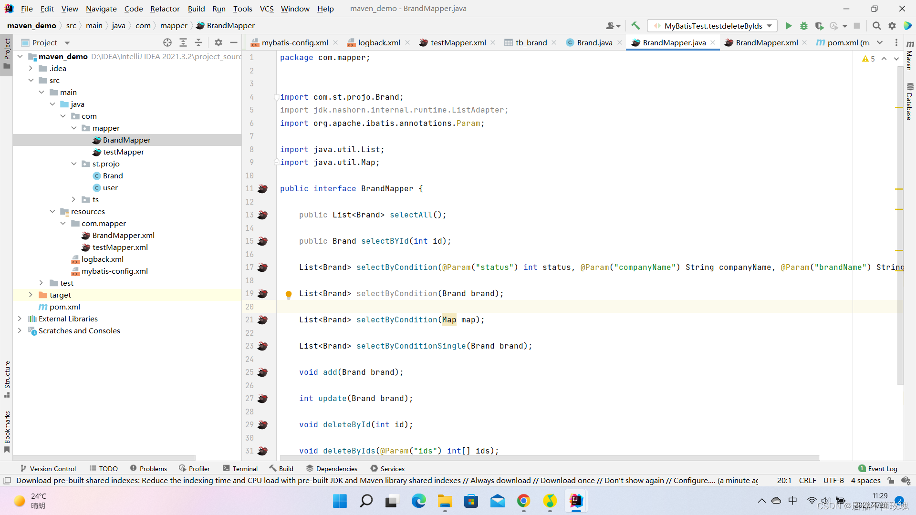
Task: Open the Event Log
Action: coord(877,469)
